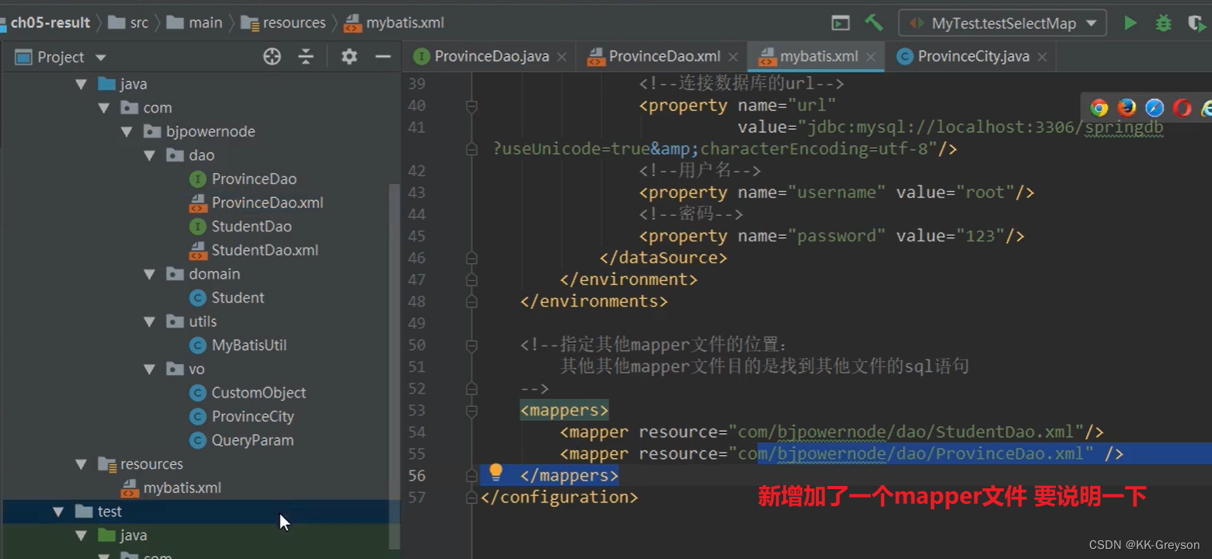This screenshot has height=559, width=1212.
Task: Click line number 57 in gutter
Action: [x=417, y=497]
